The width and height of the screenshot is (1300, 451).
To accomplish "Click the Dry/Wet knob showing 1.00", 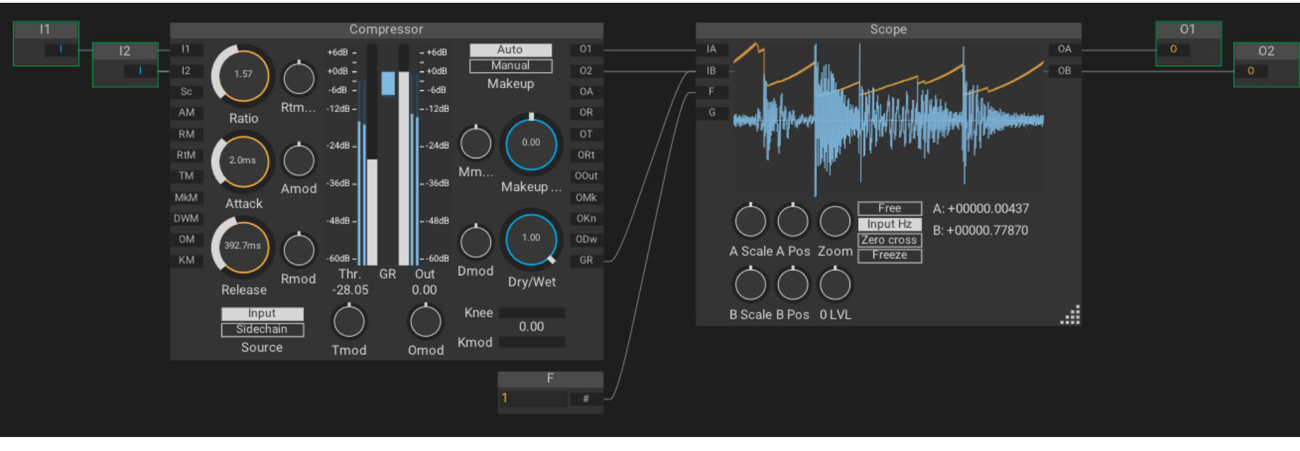I will click(x=531, y=240).
